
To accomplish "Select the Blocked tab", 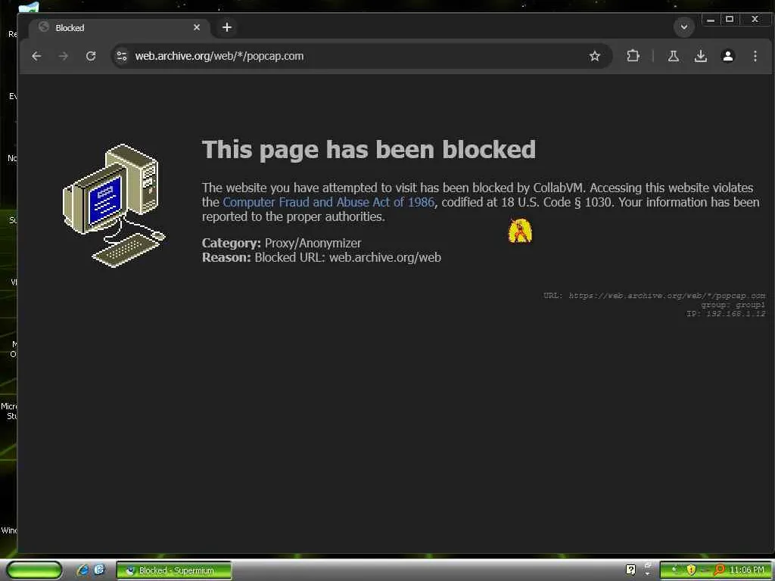I will click(x=120, y=28).
